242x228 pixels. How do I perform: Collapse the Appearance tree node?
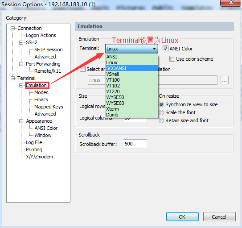pyautogui.click(x=21, y=121)
